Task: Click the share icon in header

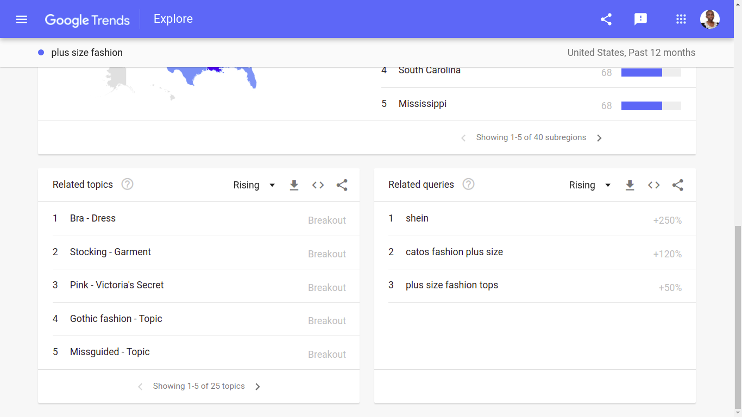Action: [x=606, y=20]
